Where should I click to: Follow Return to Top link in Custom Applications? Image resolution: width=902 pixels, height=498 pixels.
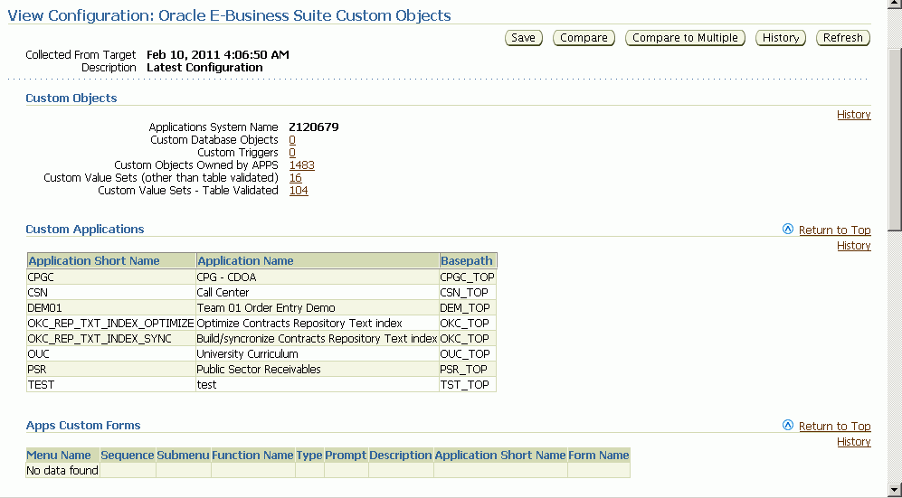[x=835, y=230]
